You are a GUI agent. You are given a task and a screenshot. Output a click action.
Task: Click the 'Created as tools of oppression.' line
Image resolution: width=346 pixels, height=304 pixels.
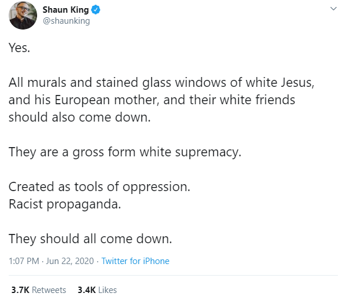[x=99, y=187]
